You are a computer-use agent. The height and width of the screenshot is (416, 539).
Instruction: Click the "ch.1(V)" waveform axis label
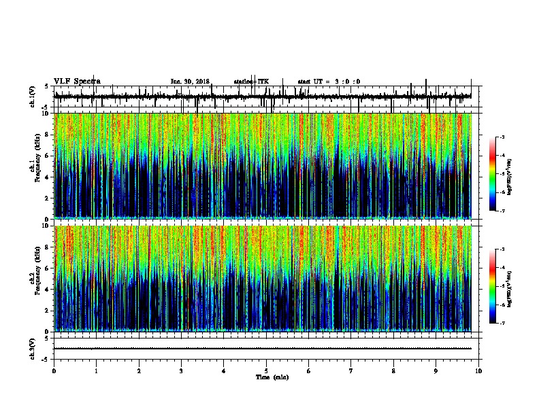(33, 97)
